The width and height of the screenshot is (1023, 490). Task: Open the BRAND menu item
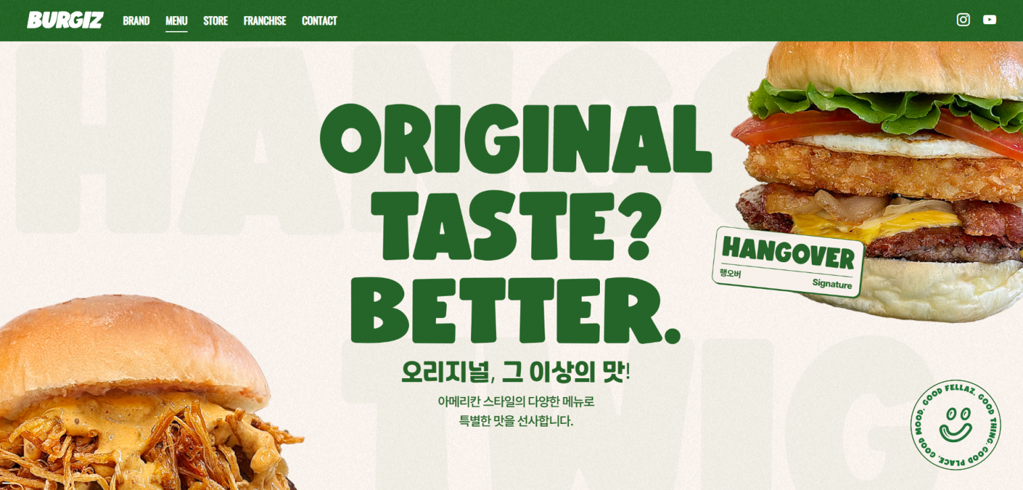point(136,21)
